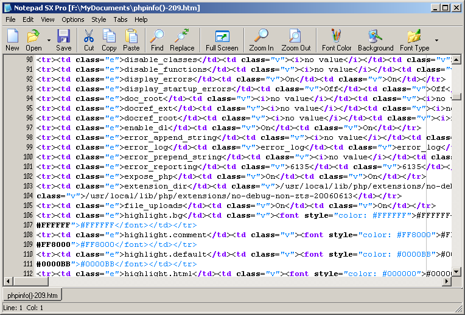Click extension_dir on line 103

[x=156, y=187]
